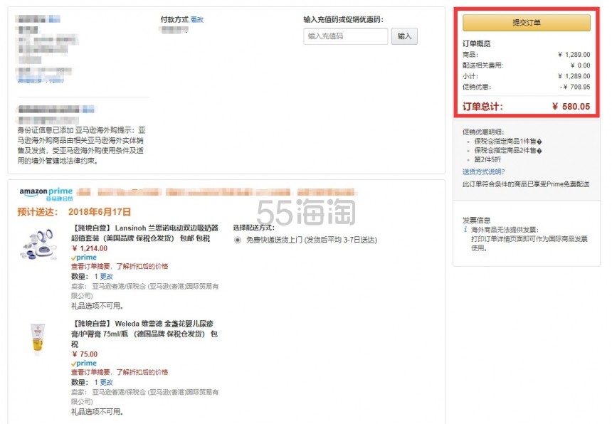This screenshot has height=424, width=612.
Task: Click the 促销优惠 -¥708.95 discount line
Action: pos(526,87)
